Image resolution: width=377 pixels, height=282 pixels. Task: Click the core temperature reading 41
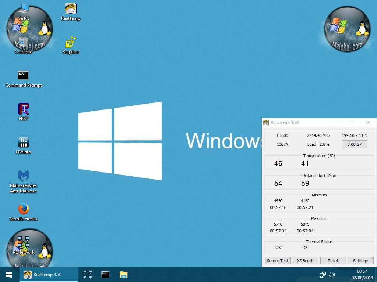tap(305, 163)
